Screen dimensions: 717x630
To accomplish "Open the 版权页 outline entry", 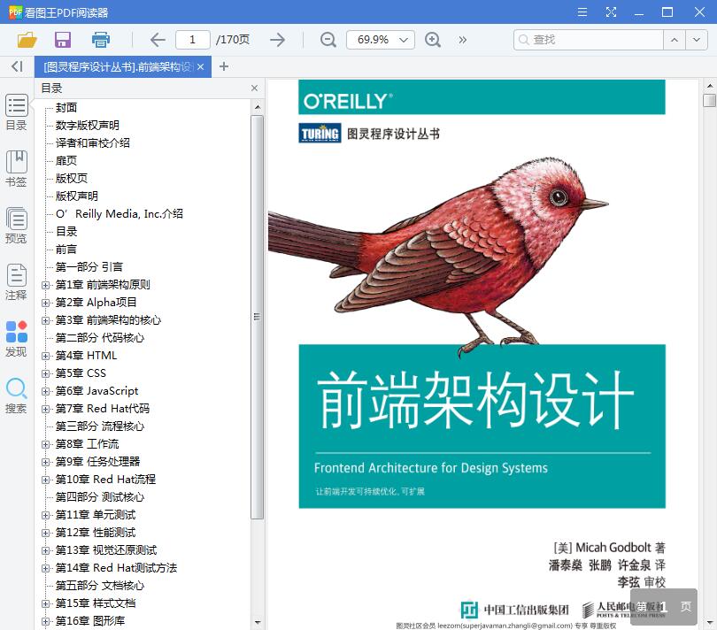I will [x=72, y=179].
